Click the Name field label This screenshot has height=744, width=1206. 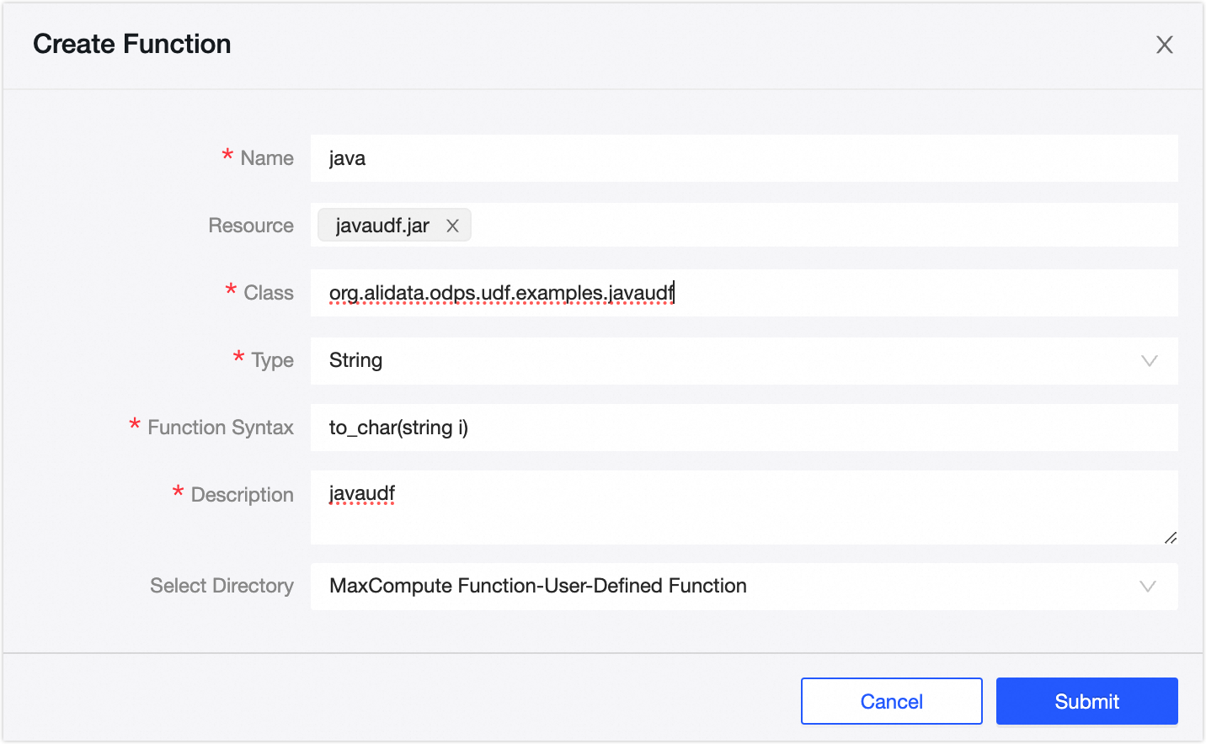pyautogui.click(x=267, y=158)
